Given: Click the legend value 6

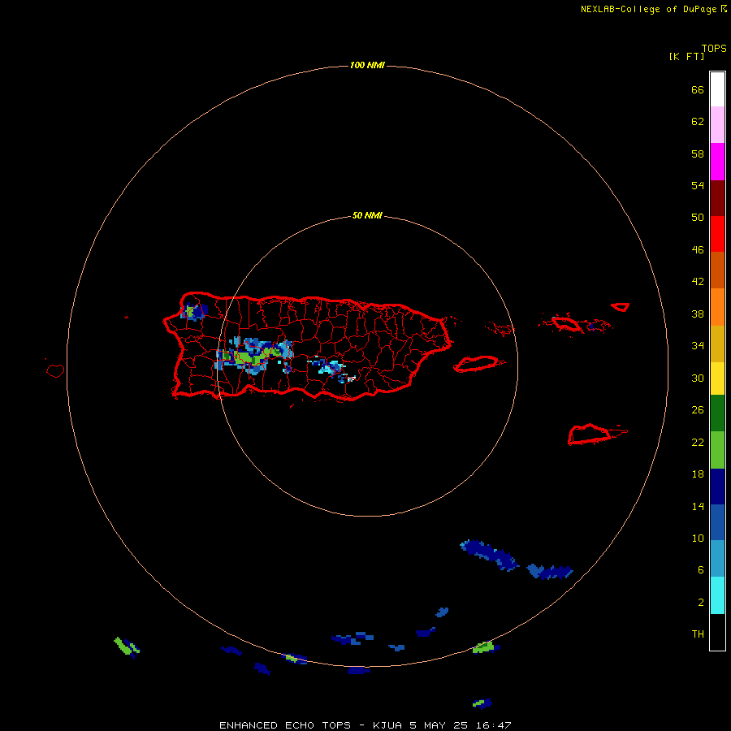Looking at the screenshot, I should [x=701, y=570].
